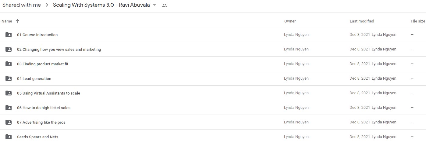Click the Last modified column header
The image size is (426, 145).
click(362, 21)
